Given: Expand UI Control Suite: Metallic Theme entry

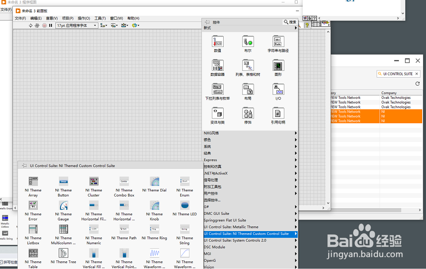Looking at the screenshot, I should tap(250, 227).
